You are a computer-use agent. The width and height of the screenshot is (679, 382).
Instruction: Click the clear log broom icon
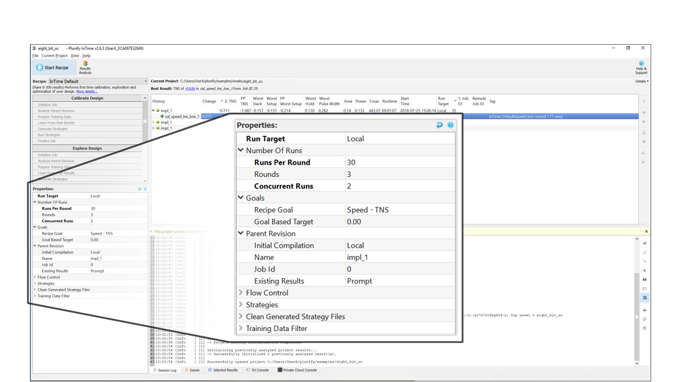point(644,243)
